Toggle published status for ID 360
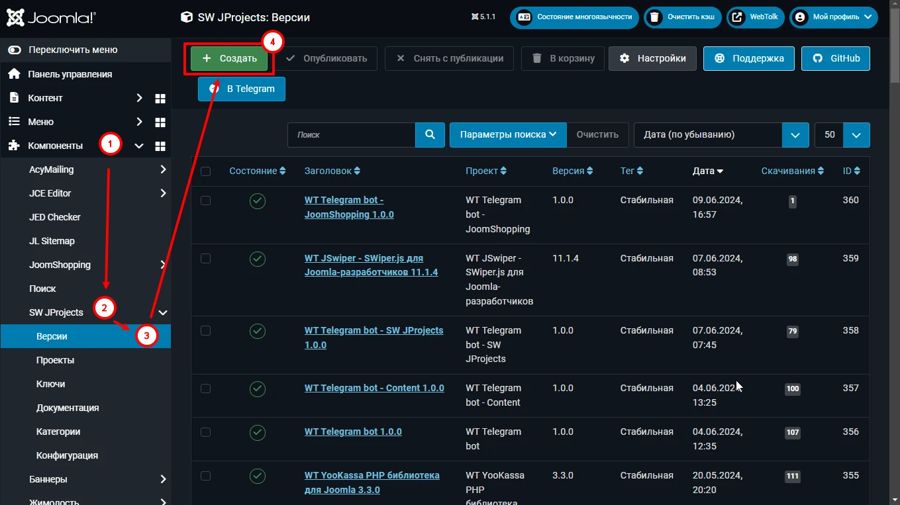This screenshot has height=505, width=900. click(258, 201)
